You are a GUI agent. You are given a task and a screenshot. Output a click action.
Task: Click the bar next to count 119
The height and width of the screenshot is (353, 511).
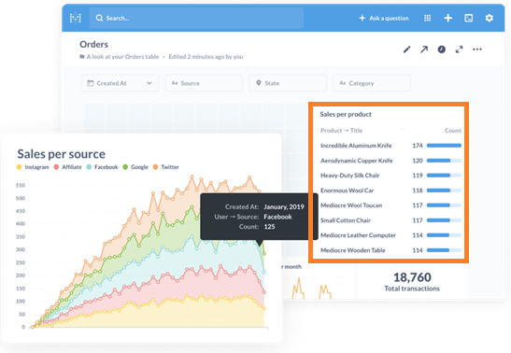[x=444, y=176]
